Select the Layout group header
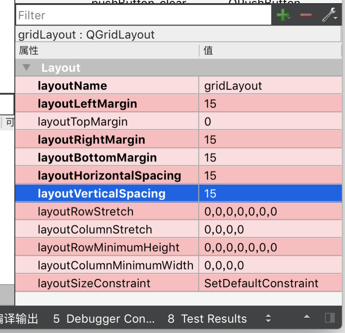This screenshot has width=345, height=333. tap(179, 68)
